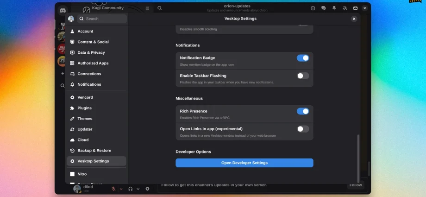Viewport: 426px width, 197px height.
Task: Click Backup & Restore history icon
Action: (72, 151)
